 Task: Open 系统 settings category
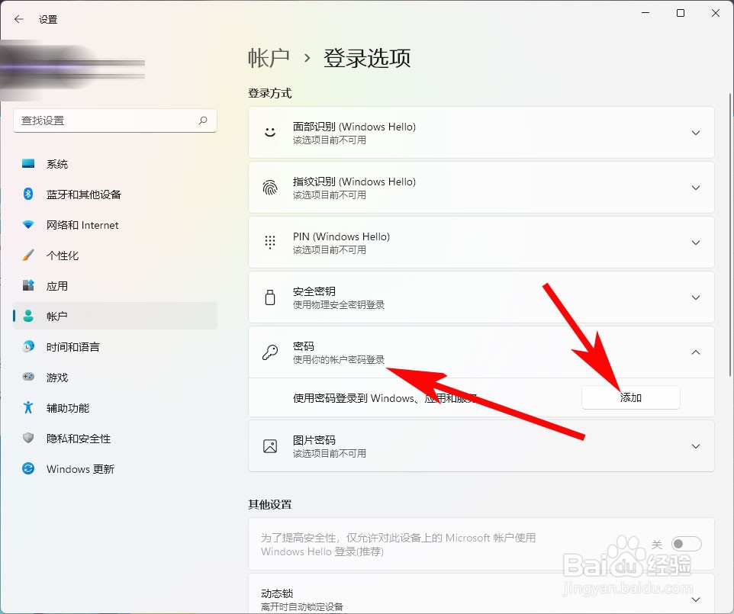click(115, 164)
